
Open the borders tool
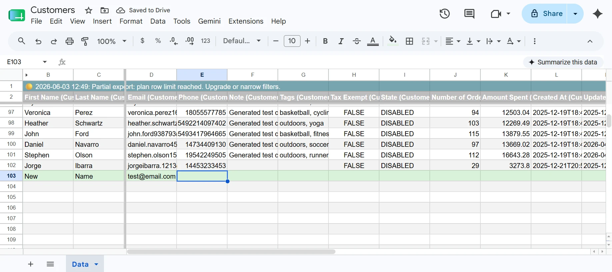409,41
